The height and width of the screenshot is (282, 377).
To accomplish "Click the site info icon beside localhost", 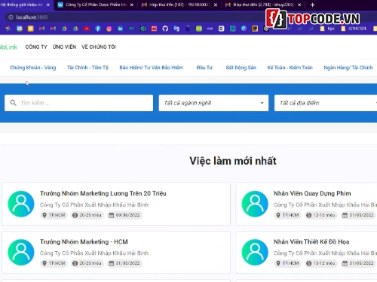I will pos(11,17).
